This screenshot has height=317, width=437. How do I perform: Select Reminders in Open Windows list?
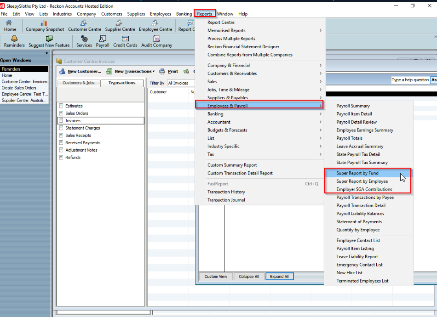[x=24, y=69]
